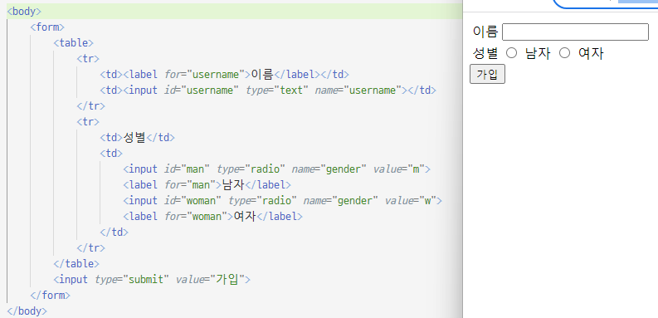Select the 여자 radio button
This screenshot has height=318, width=658.
pyautogui.click(x=565, y=53)
